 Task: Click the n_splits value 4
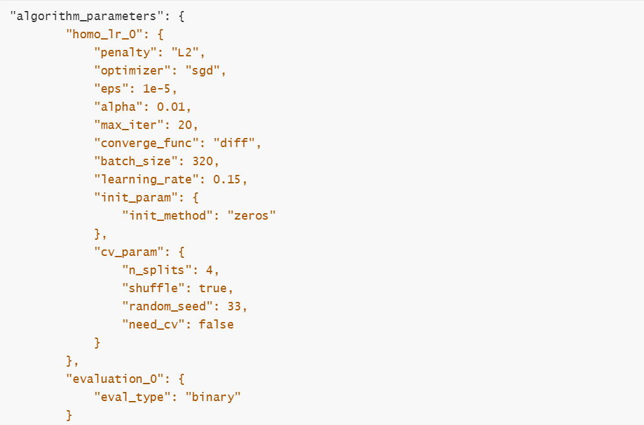click(210, 270)
